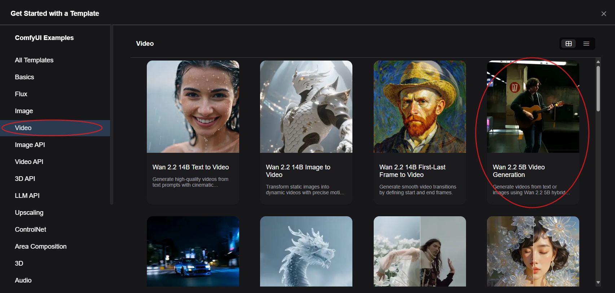Click the scroll down arrow of template list
This screenshot has height=293, width=615.
(598, 283)
